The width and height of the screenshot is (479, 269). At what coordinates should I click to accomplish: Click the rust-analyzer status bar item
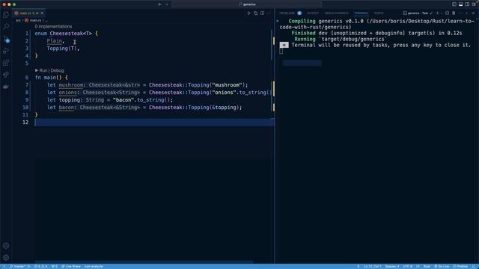94,266
